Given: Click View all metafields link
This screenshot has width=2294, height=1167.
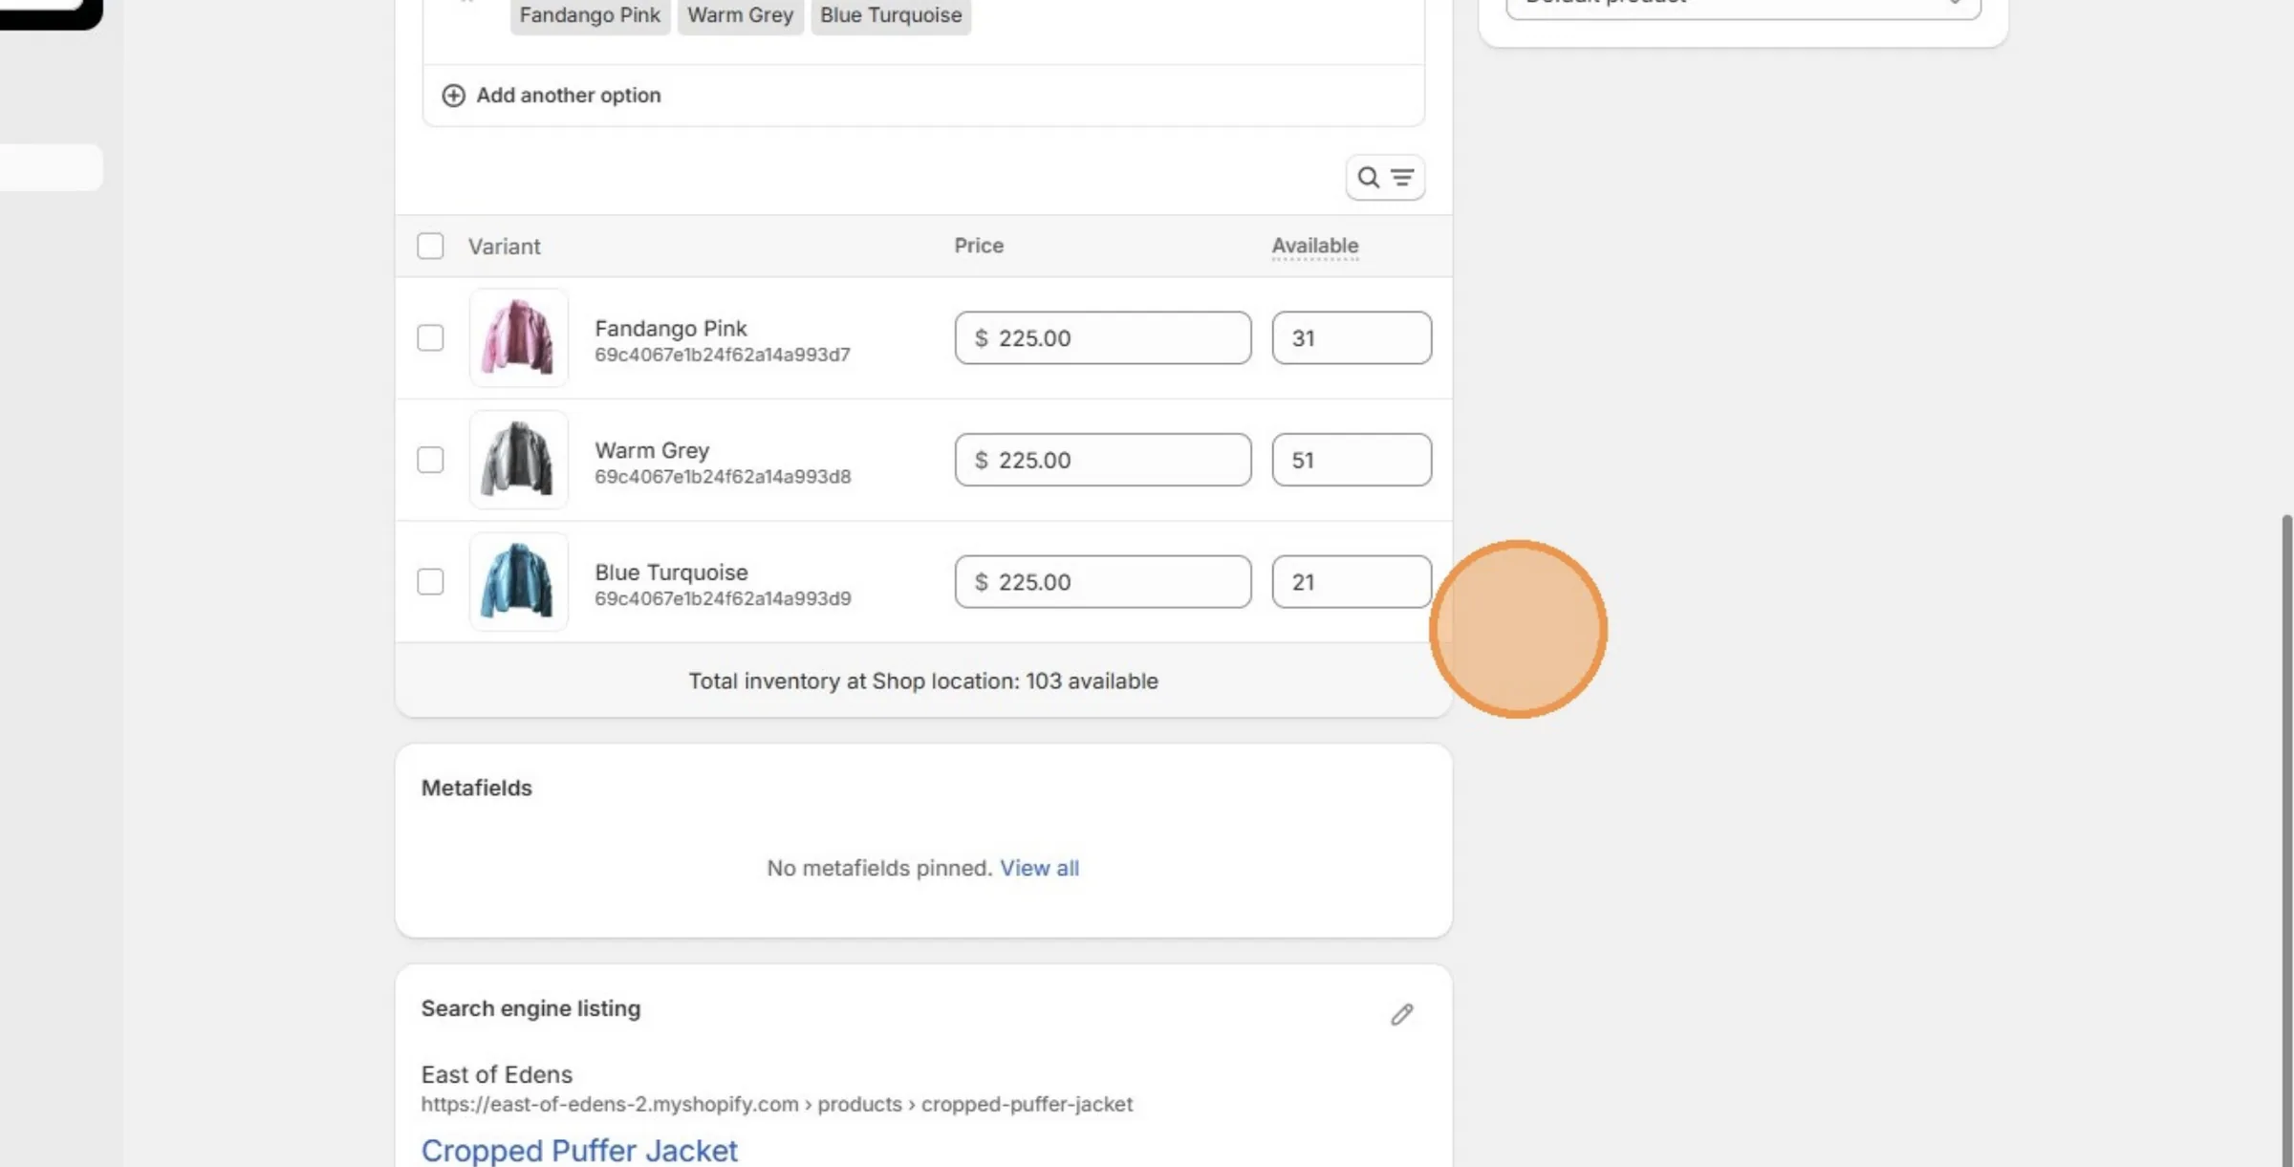Looking at the screenshot, I should pyautogui.click(x=1039, y=868).
